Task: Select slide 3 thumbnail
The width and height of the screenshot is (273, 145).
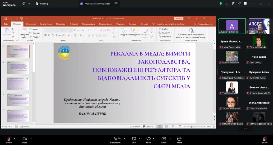Action: coord(18,84)
